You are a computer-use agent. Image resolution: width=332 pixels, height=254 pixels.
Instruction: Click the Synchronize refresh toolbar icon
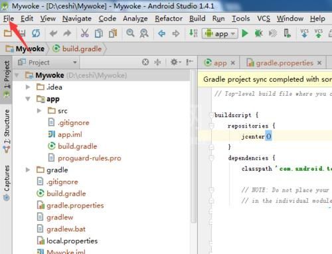coord(36,33)
